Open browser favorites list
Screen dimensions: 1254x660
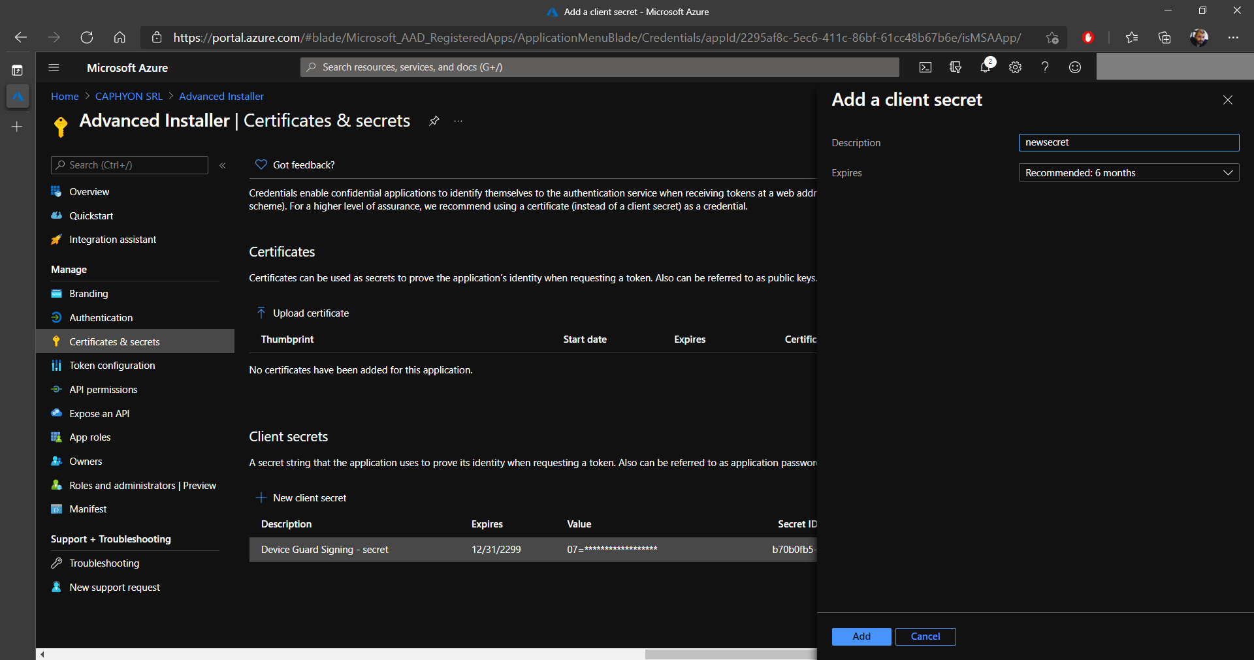(1132, 37)
